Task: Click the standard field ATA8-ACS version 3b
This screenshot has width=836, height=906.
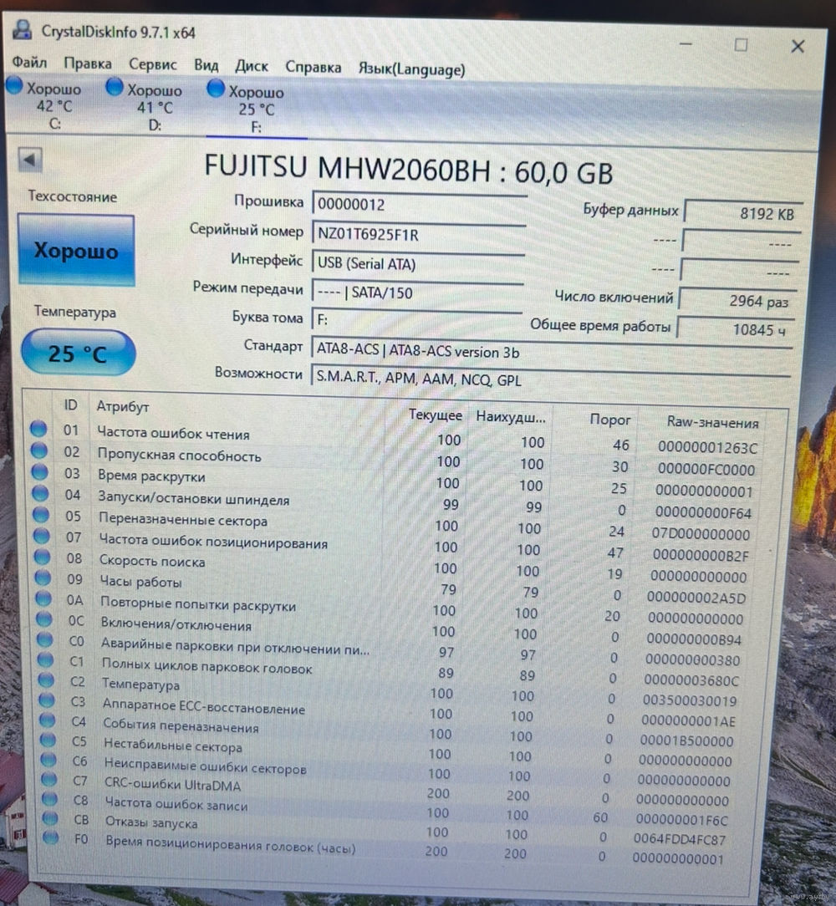Action: 550,351
